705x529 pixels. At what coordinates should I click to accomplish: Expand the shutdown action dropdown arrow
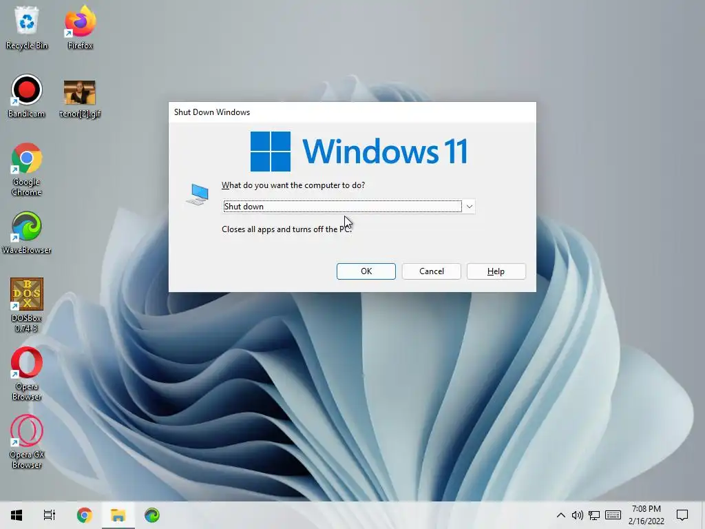tap(469, 207)
